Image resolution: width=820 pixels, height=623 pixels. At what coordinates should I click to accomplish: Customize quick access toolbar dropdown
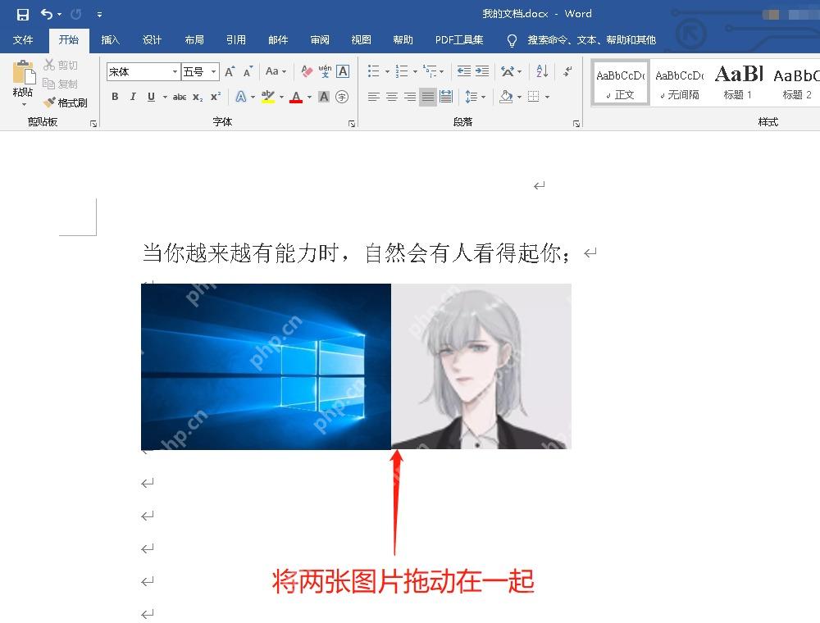click(x=99, y=15)
